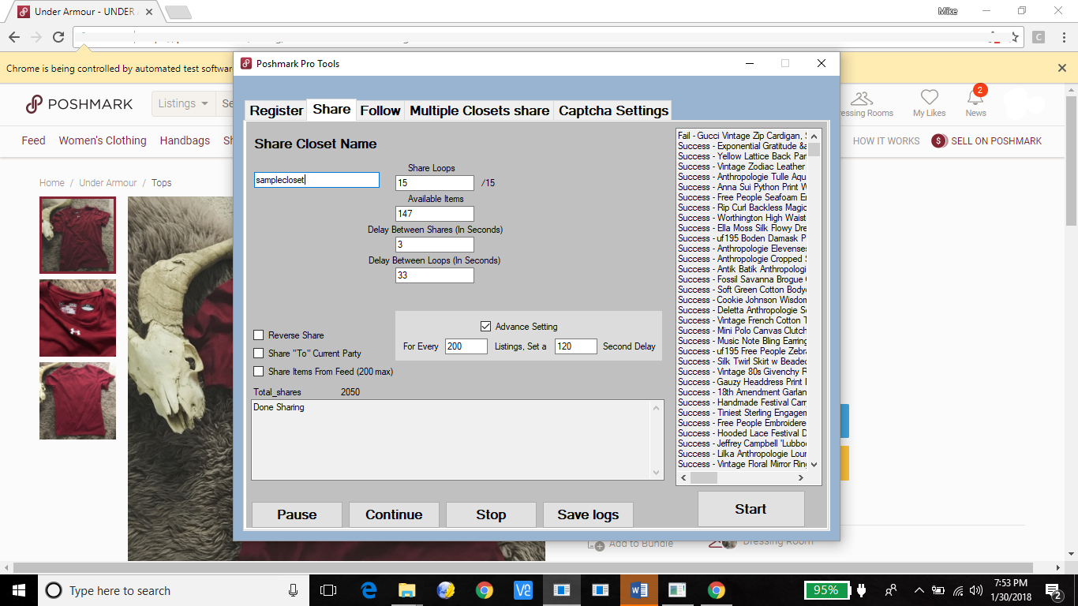Open Multiple Closets share tab

click(479, 110)
